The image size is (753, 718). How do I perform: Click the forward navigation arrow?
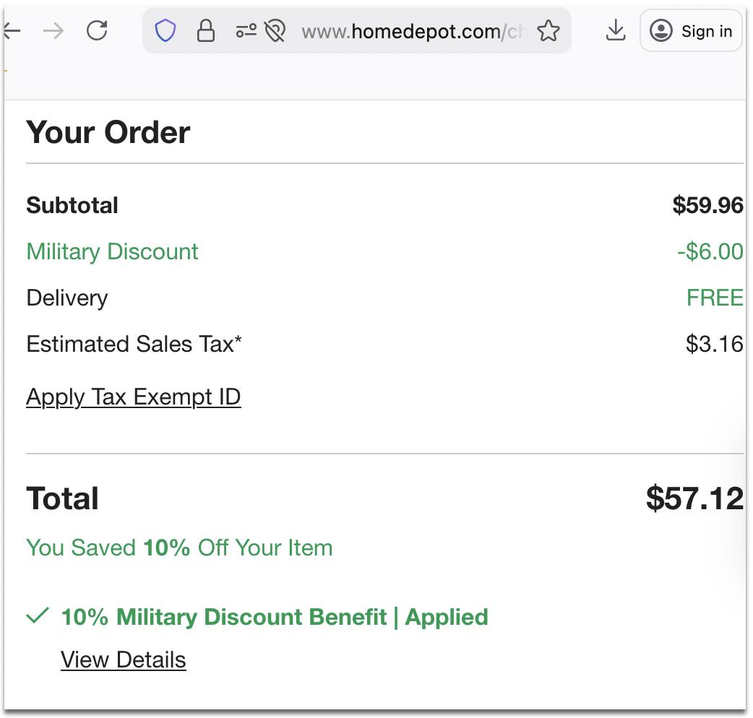53,30
